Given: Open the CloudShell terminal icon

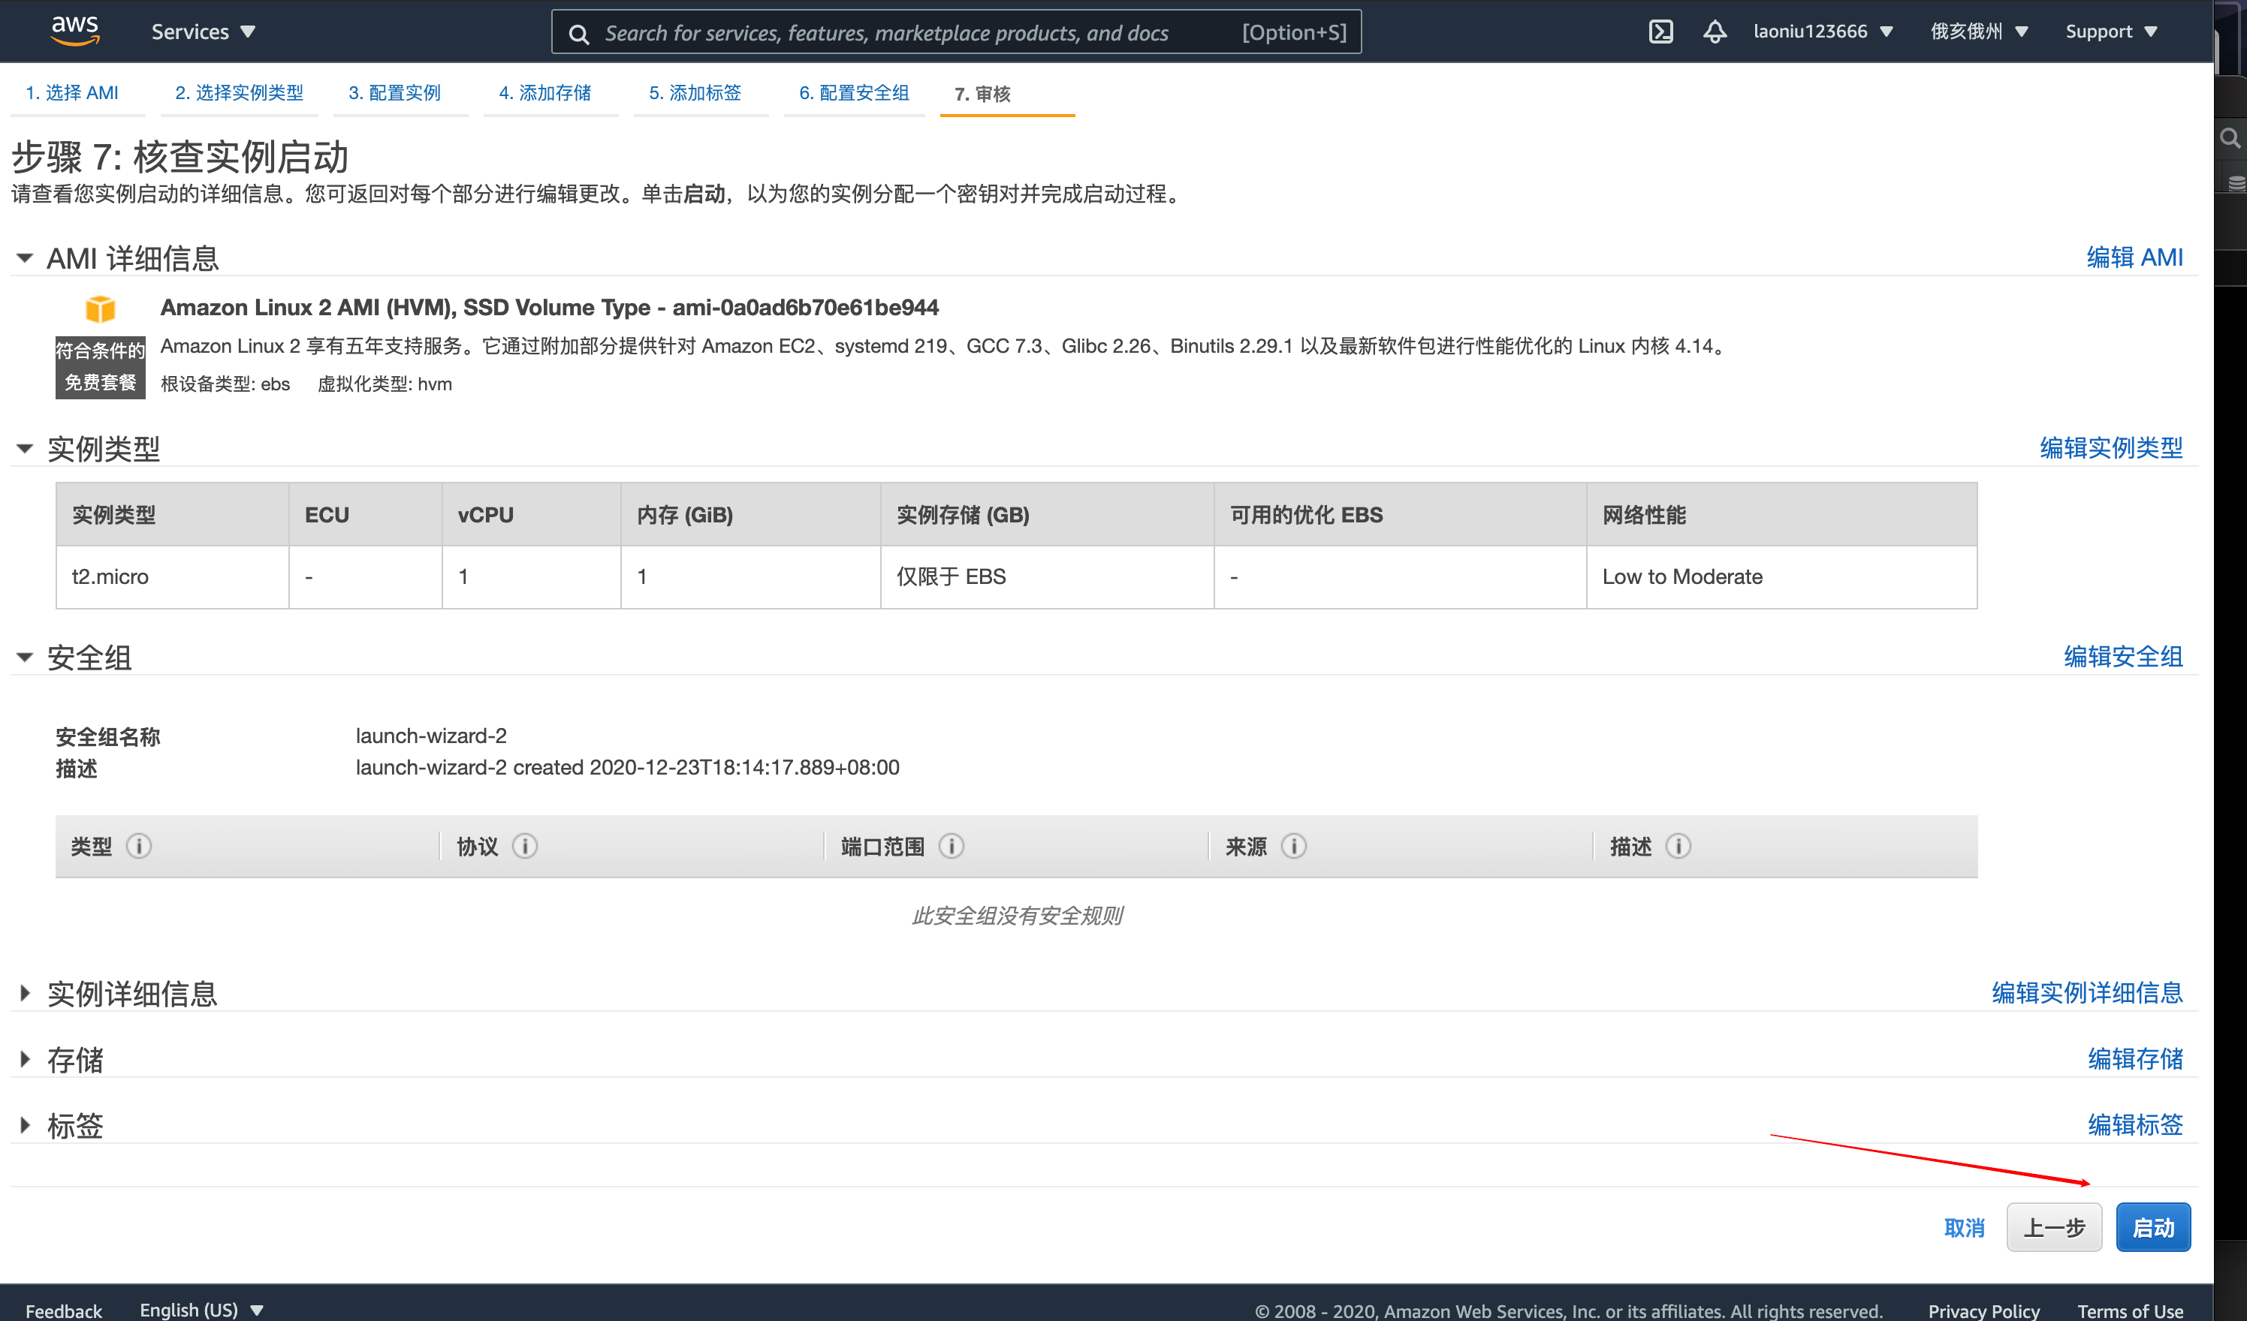Looking at the screenshot, I should pyautogui.click(x=1660, y=32).
